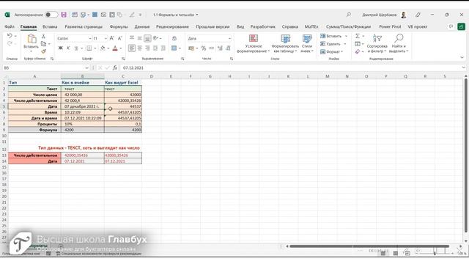
Task: Switch to the Формулы tab
Action: [x=119, y=26]
